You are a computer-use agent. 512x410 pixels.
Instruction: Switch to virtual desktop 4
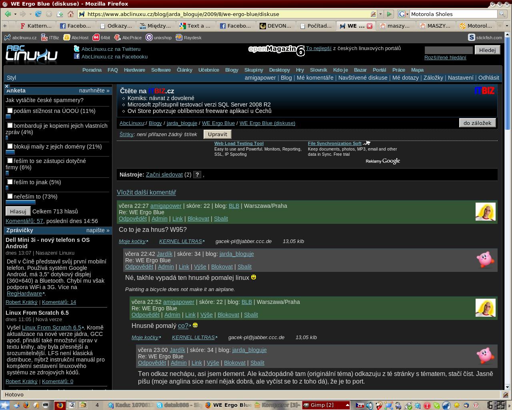97,405
